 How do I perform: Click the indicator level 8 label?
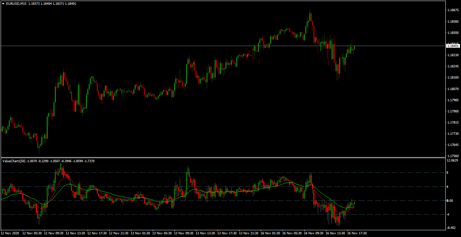point(448,173)
